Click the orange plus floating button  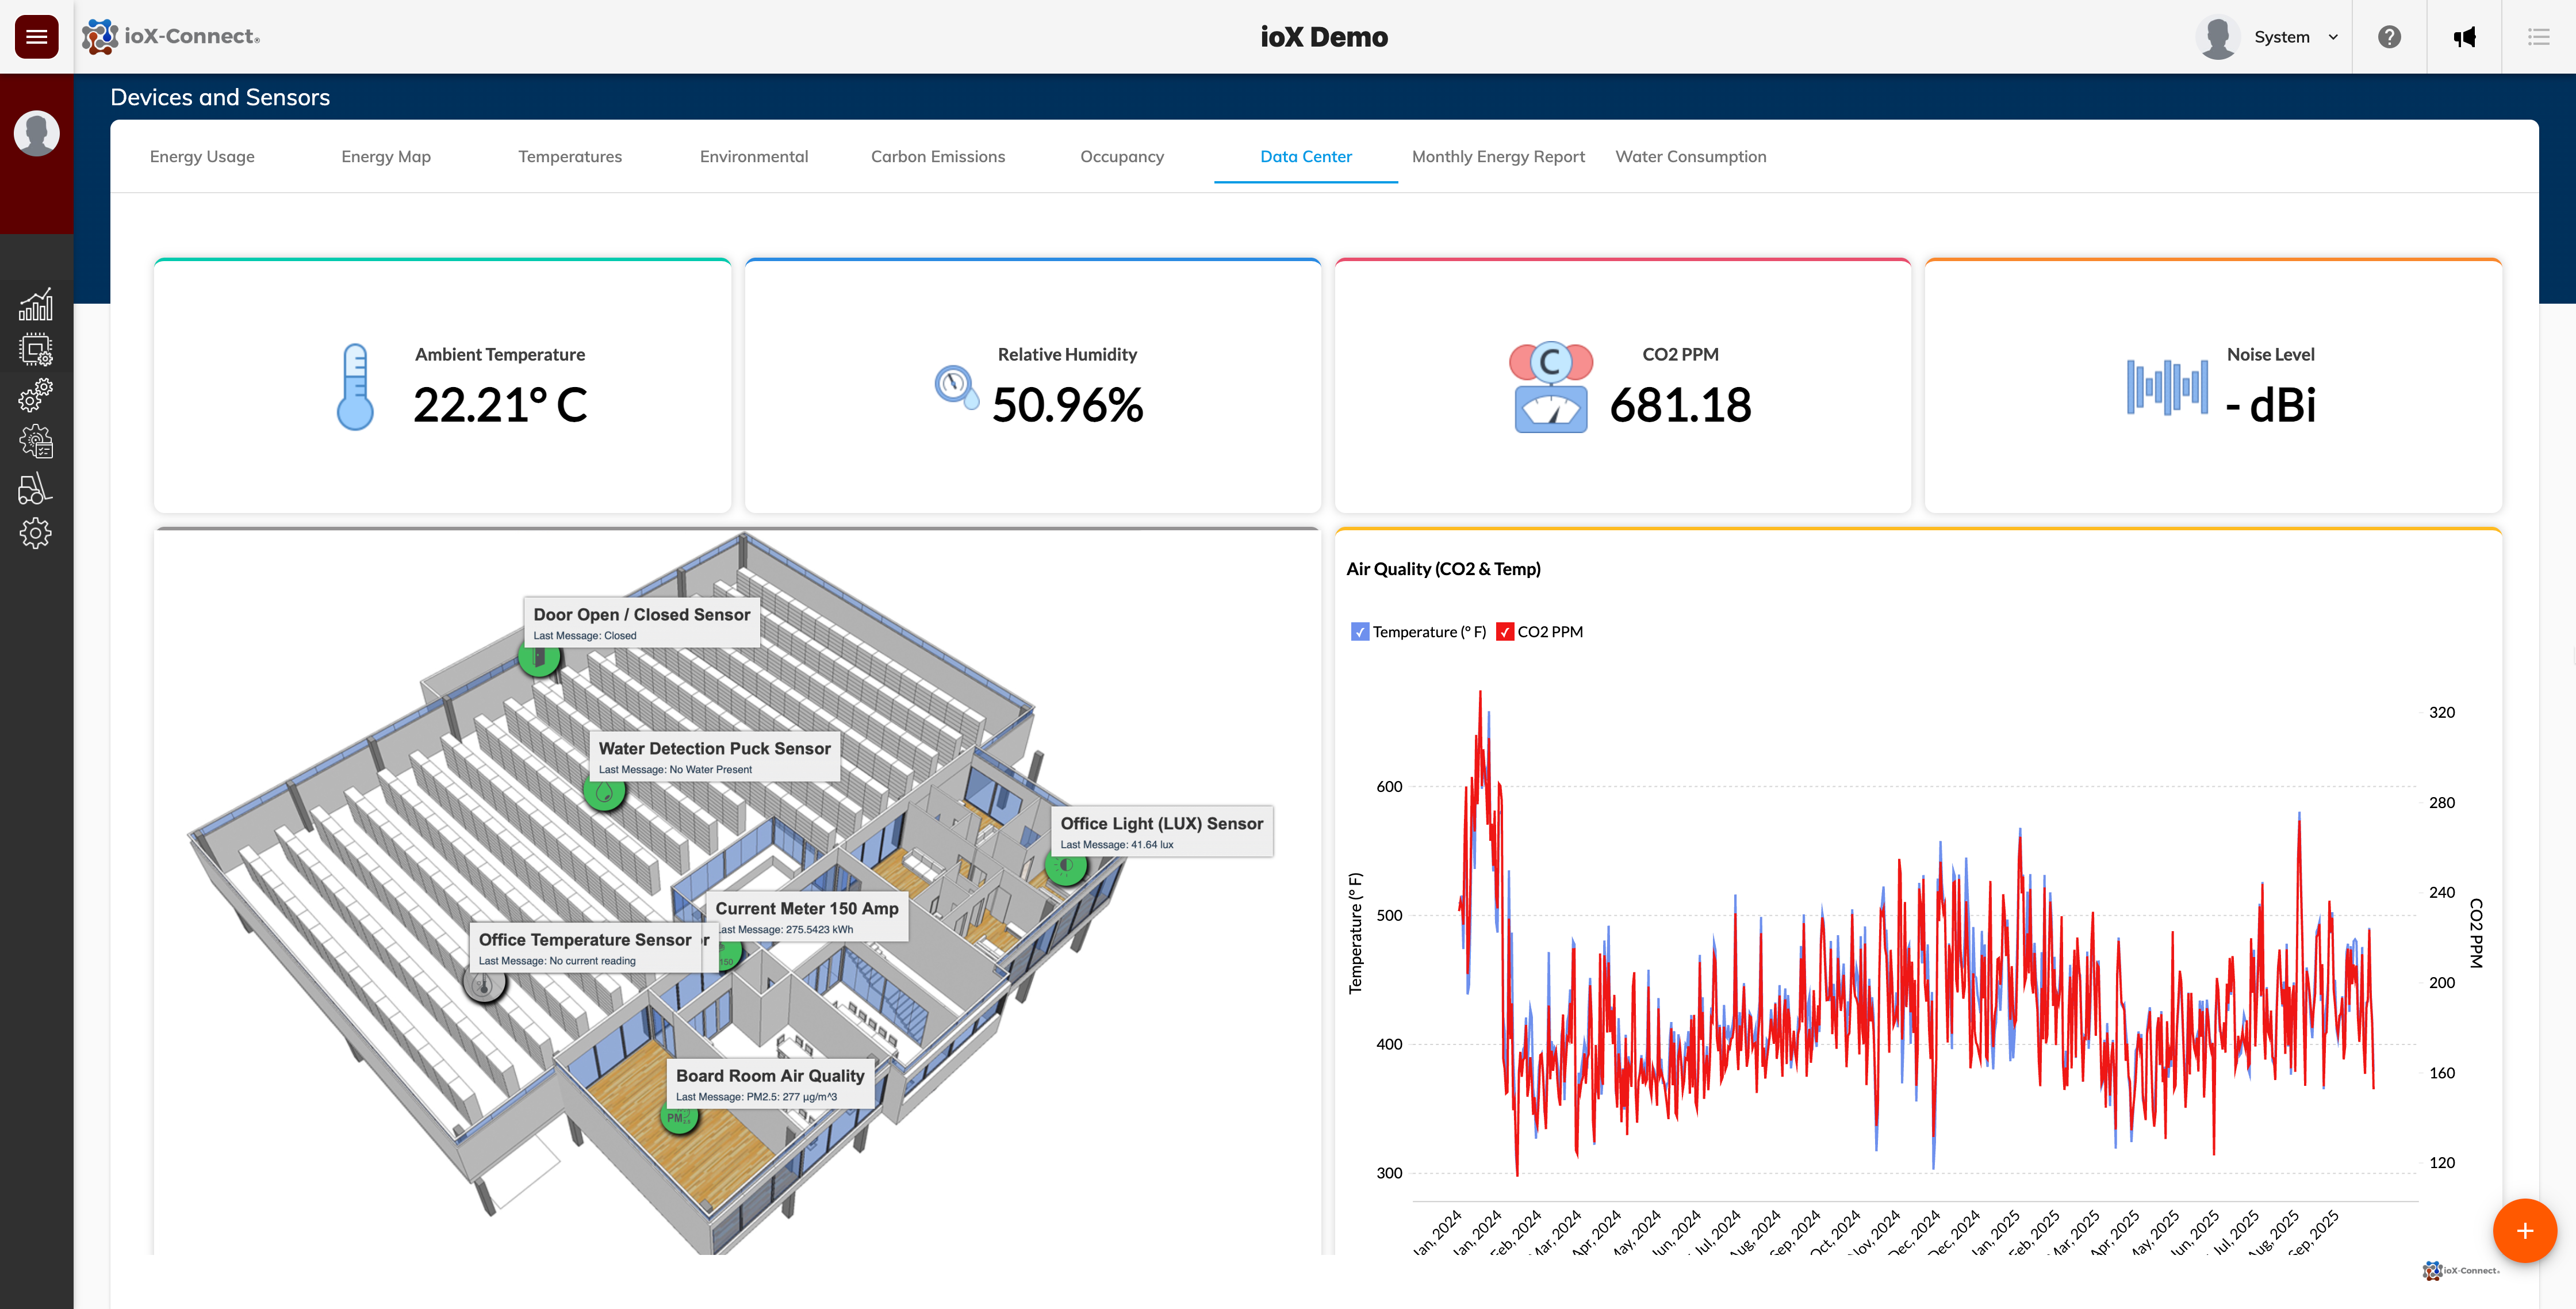(x=2524, y=1231)
